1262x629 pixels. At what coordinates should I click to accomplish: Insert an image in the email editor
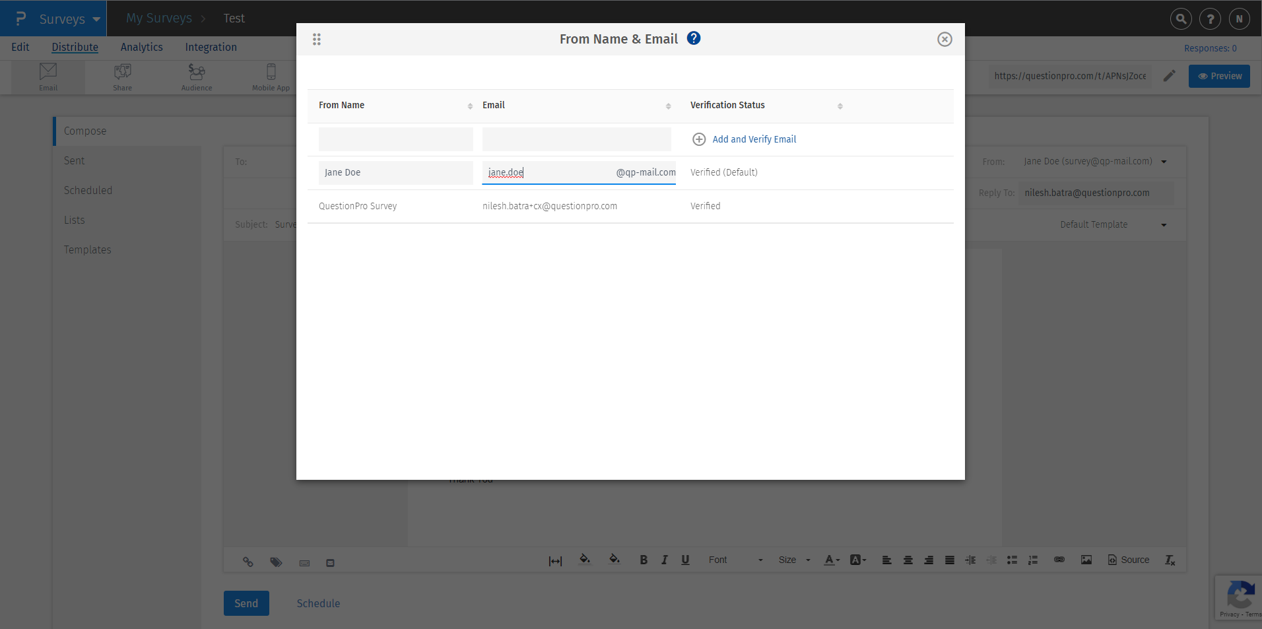point(1086,560)
